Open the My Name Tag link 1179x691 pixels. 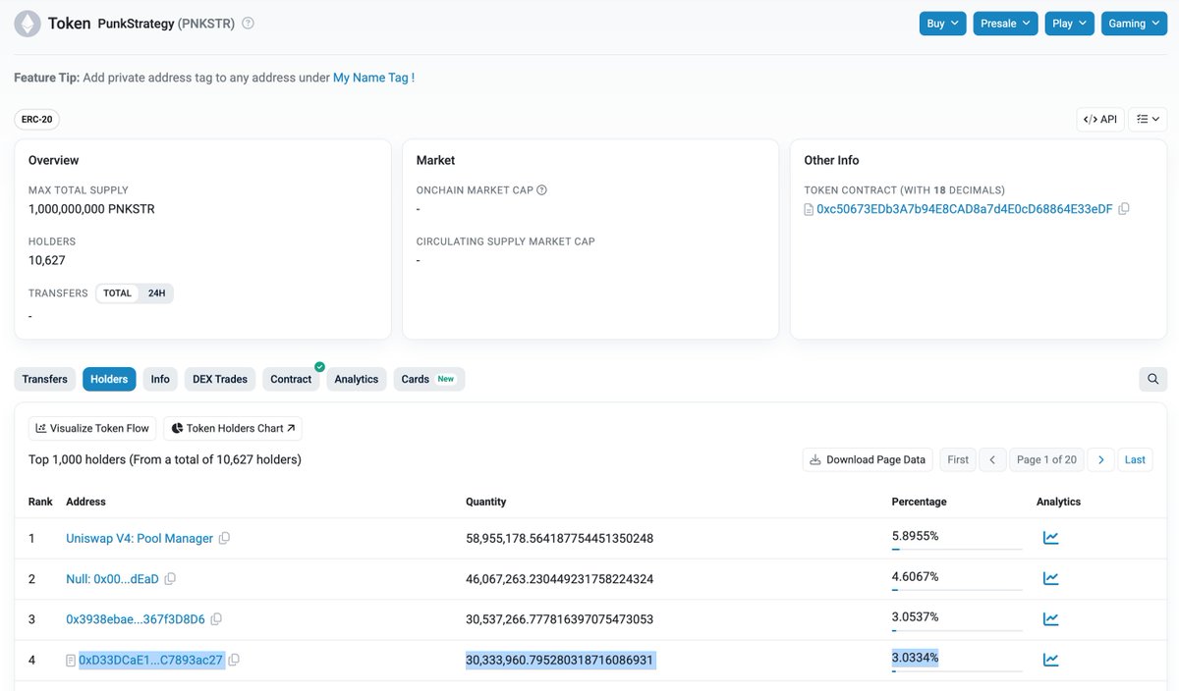[374, 78]
